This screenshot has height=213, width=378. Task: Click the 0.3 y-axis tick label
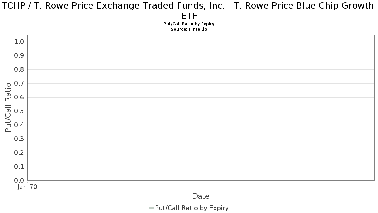[x=19, y=139]
